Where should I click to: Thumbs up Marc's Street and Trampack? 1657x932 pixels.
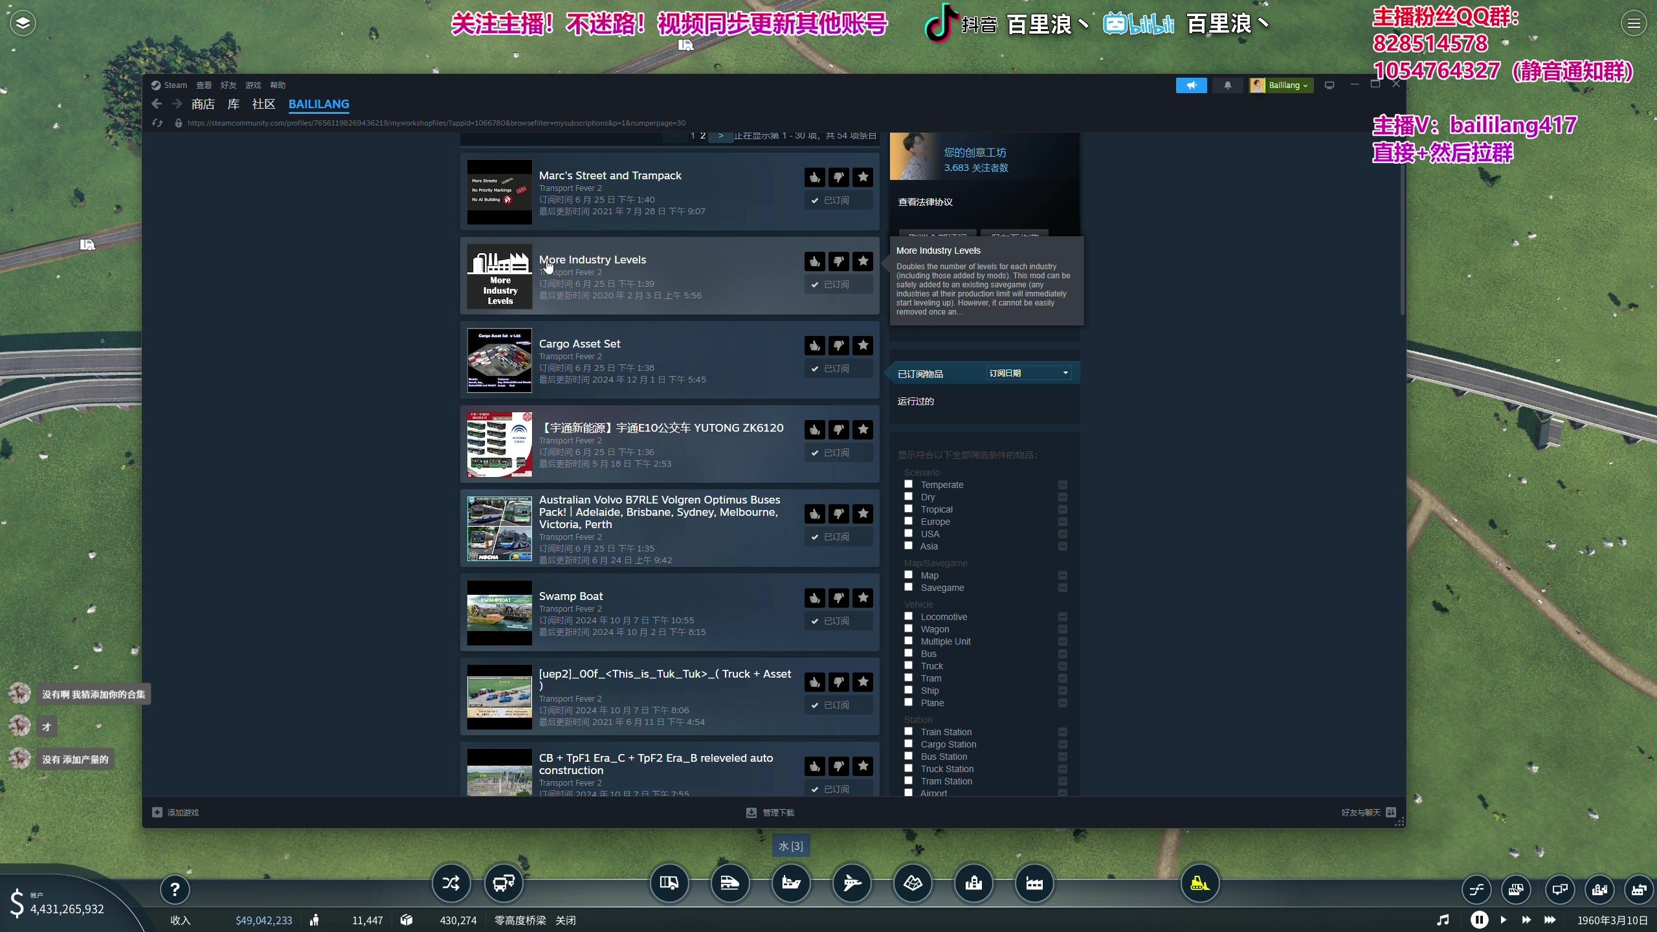pyautogui.click(x=815, y=177)
